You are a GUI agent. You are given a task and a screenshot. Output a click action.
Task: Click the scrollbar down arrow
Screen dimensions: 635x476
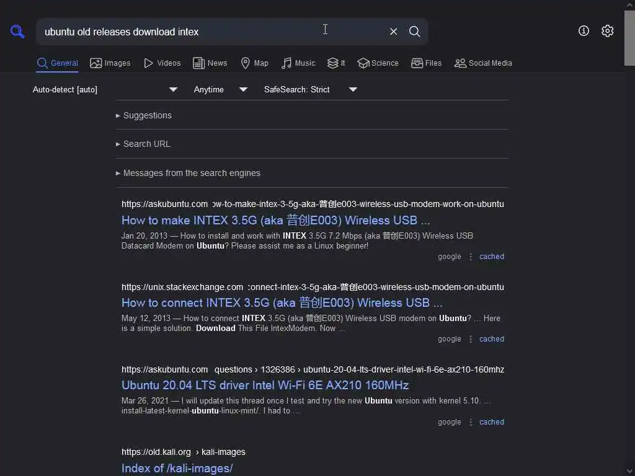[x=629, y=472]
